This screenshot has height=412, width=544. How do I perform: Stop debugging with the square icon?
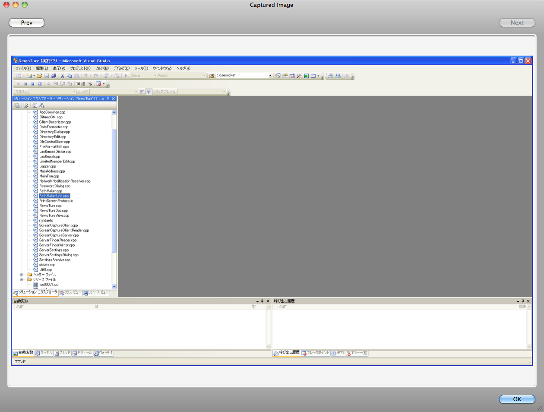(32, 84)
